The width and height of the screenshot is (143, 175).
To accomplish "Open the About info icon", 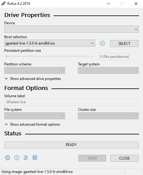I will coord(17,158).
